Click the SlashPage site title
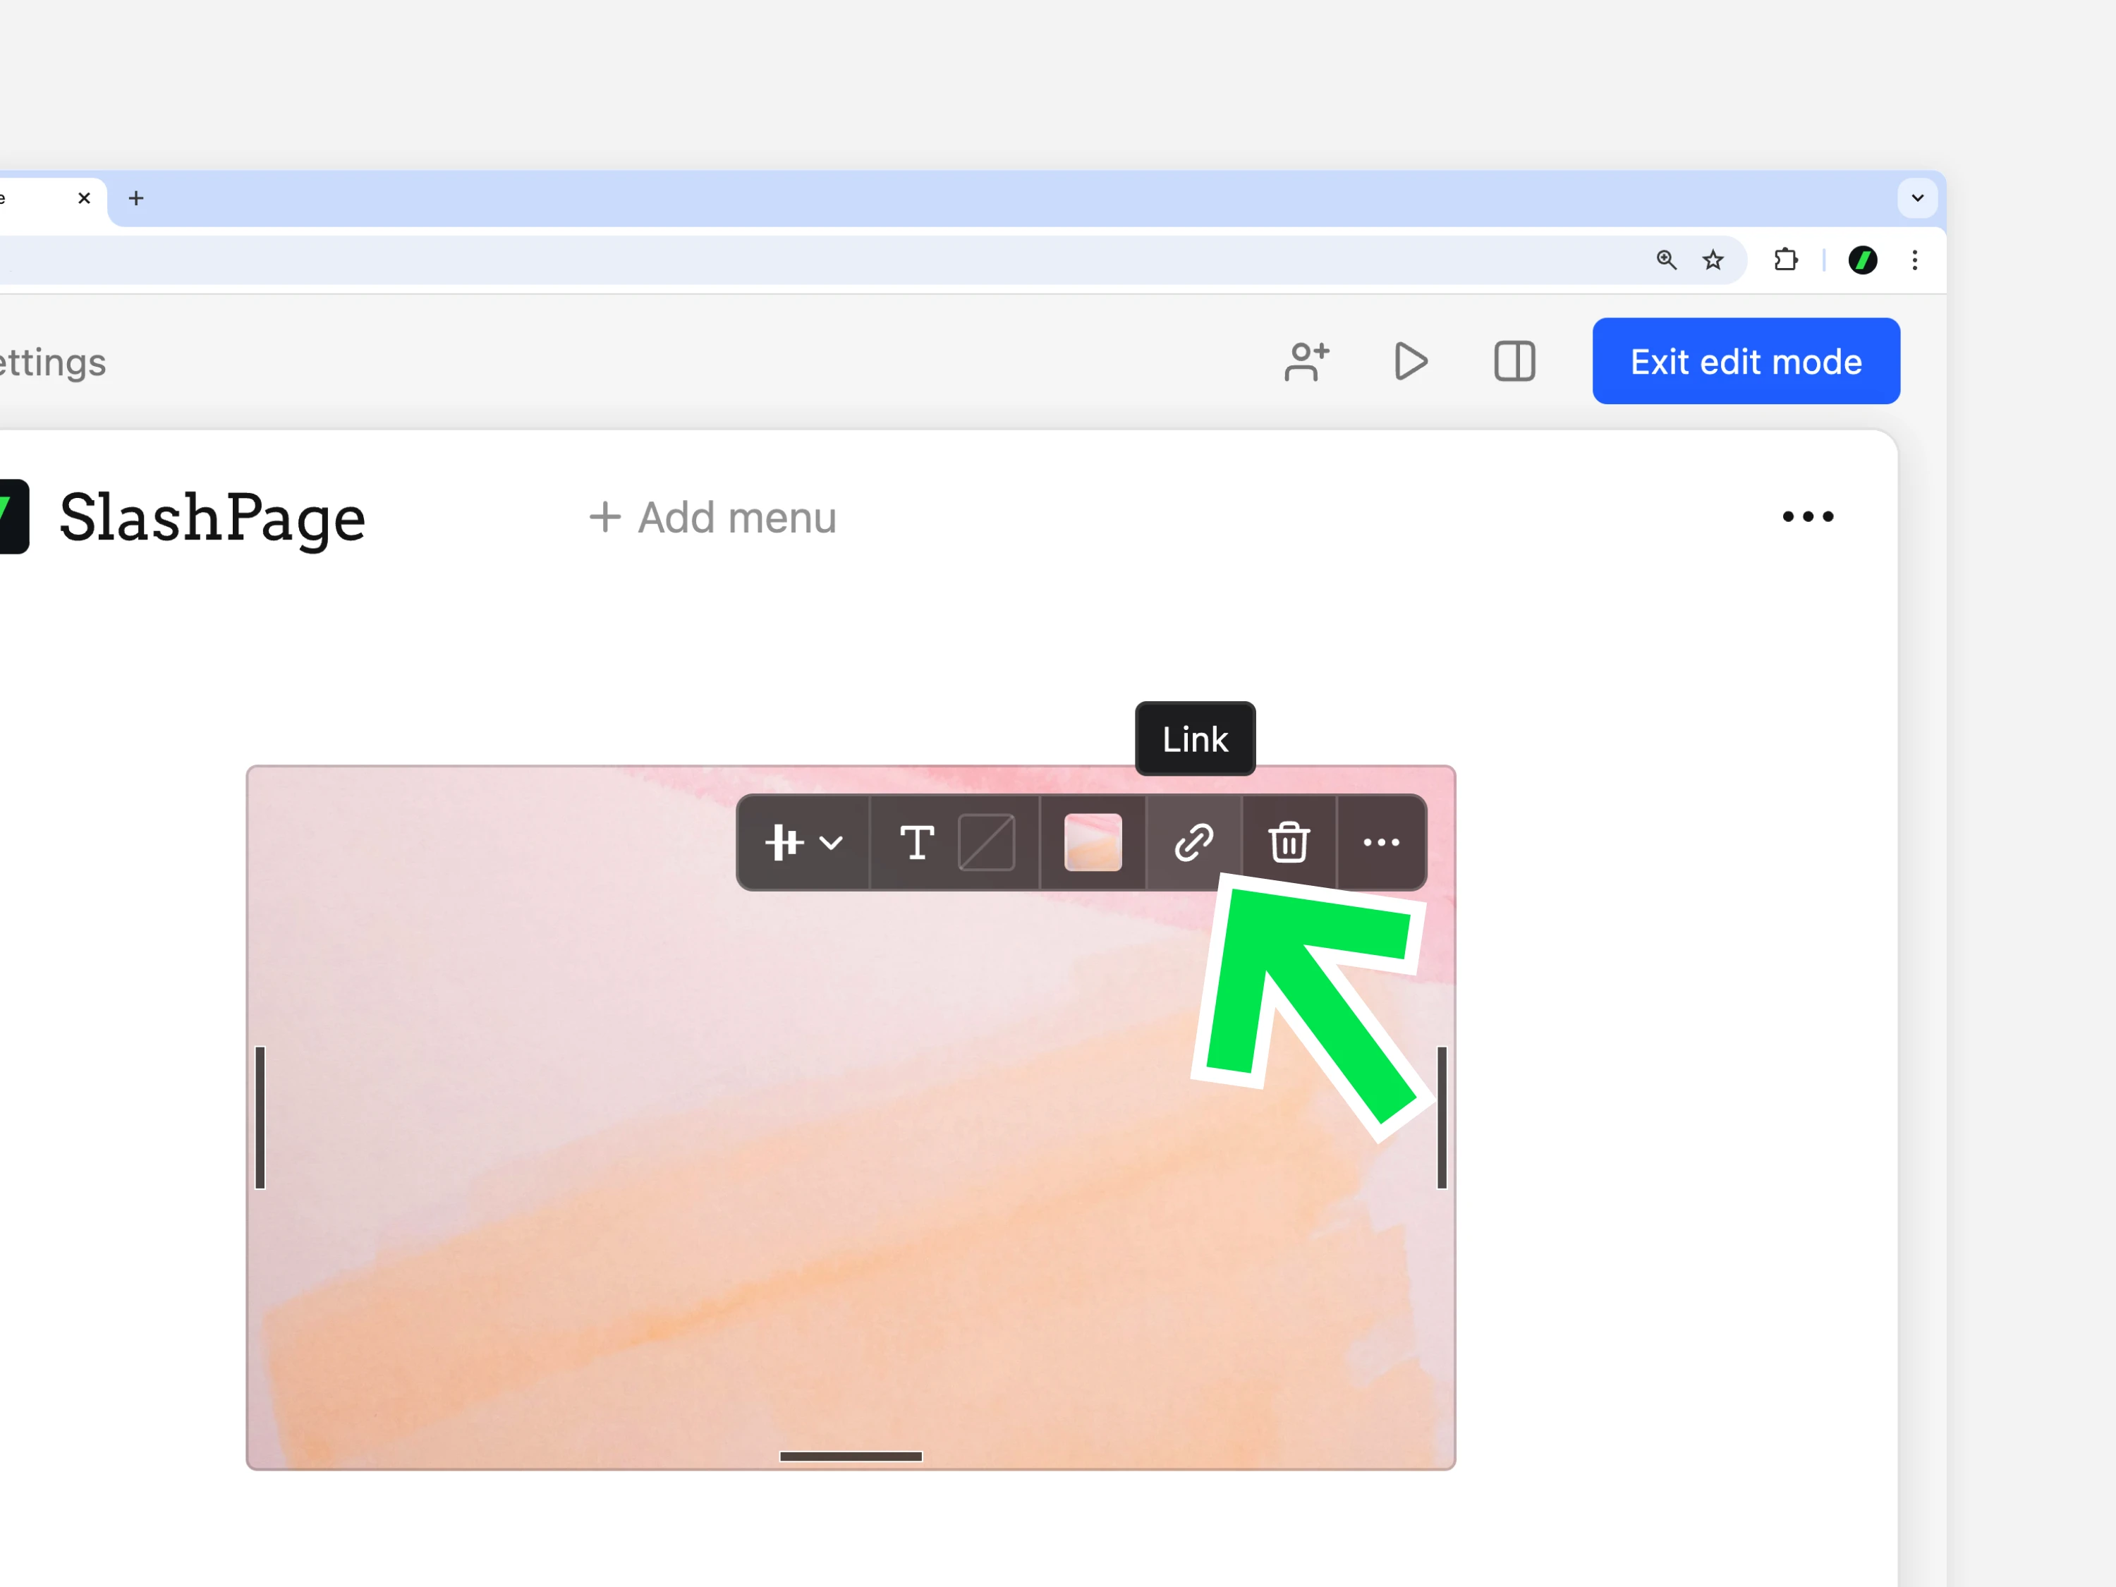 pos(212,518)
